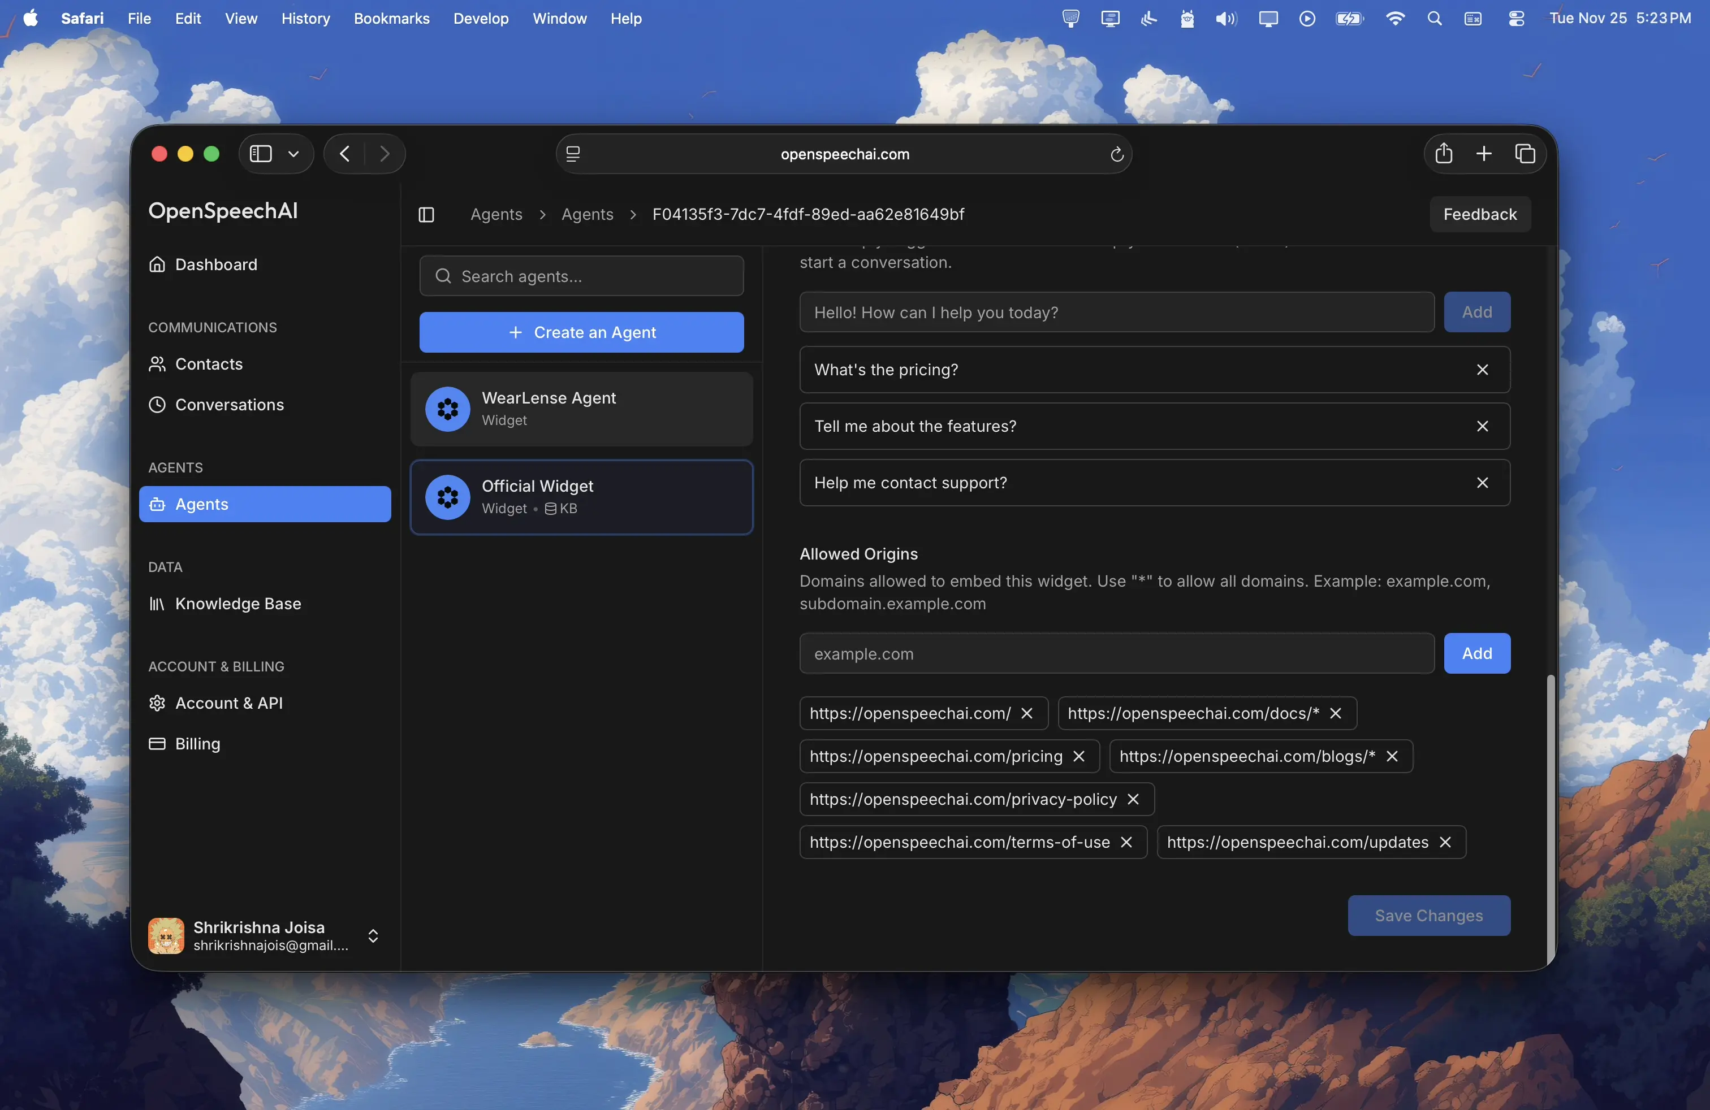Click the Save Changes button

tap(1428, 916)
